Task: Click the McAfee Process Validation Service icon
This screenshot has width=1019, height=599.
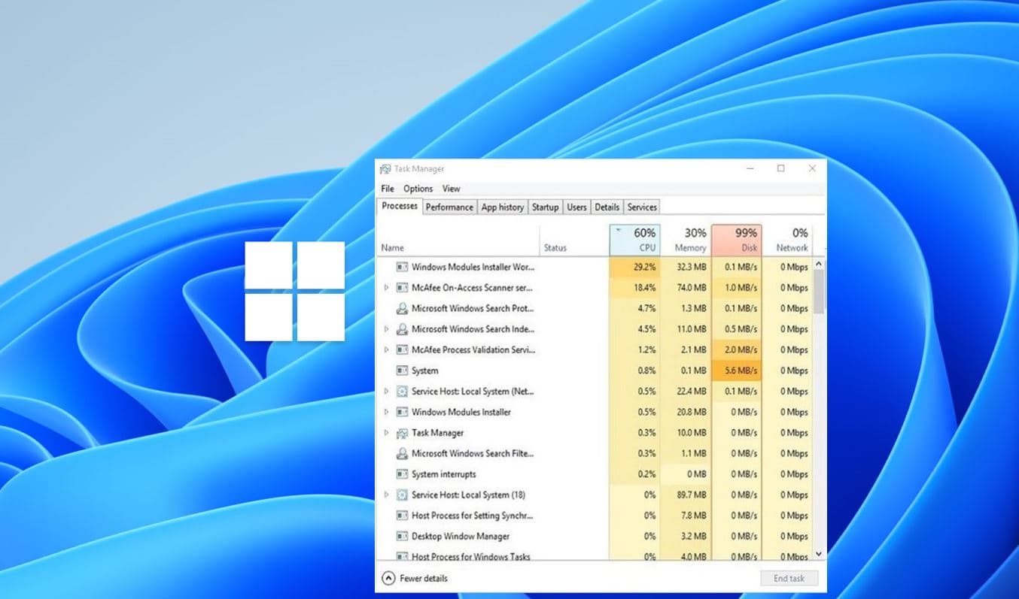Action: 402,349
